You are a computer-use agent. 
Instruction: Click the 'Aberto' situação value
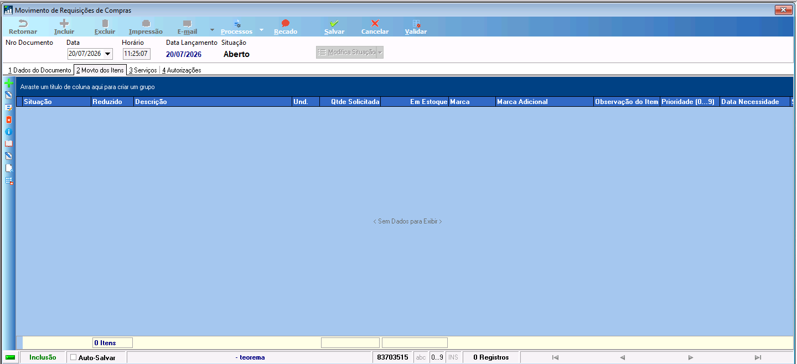coord(236,54)
